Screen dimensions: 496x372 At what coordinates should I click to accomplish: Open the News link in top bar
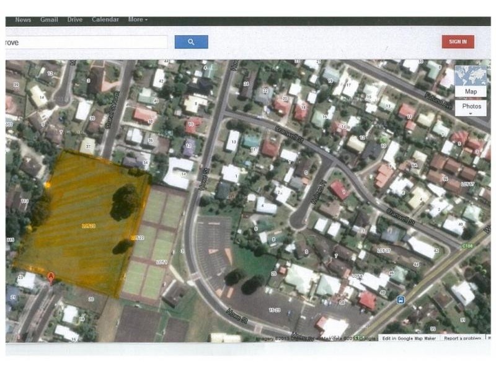coord(23,20)
